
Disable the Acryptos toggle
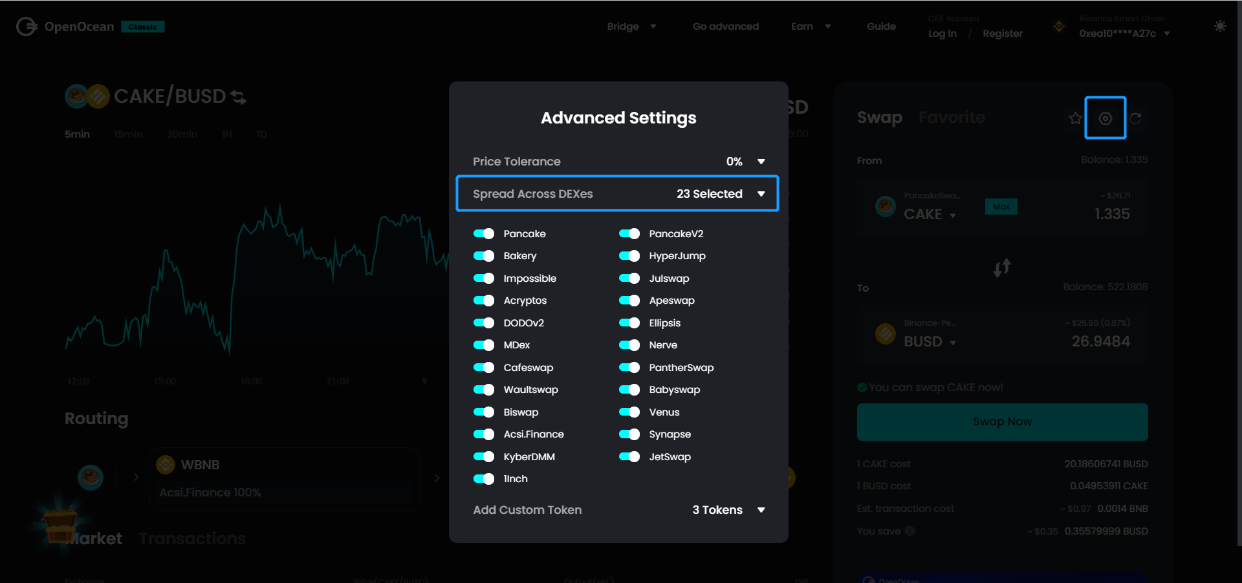pyautogui.click(x=484, y=301)
